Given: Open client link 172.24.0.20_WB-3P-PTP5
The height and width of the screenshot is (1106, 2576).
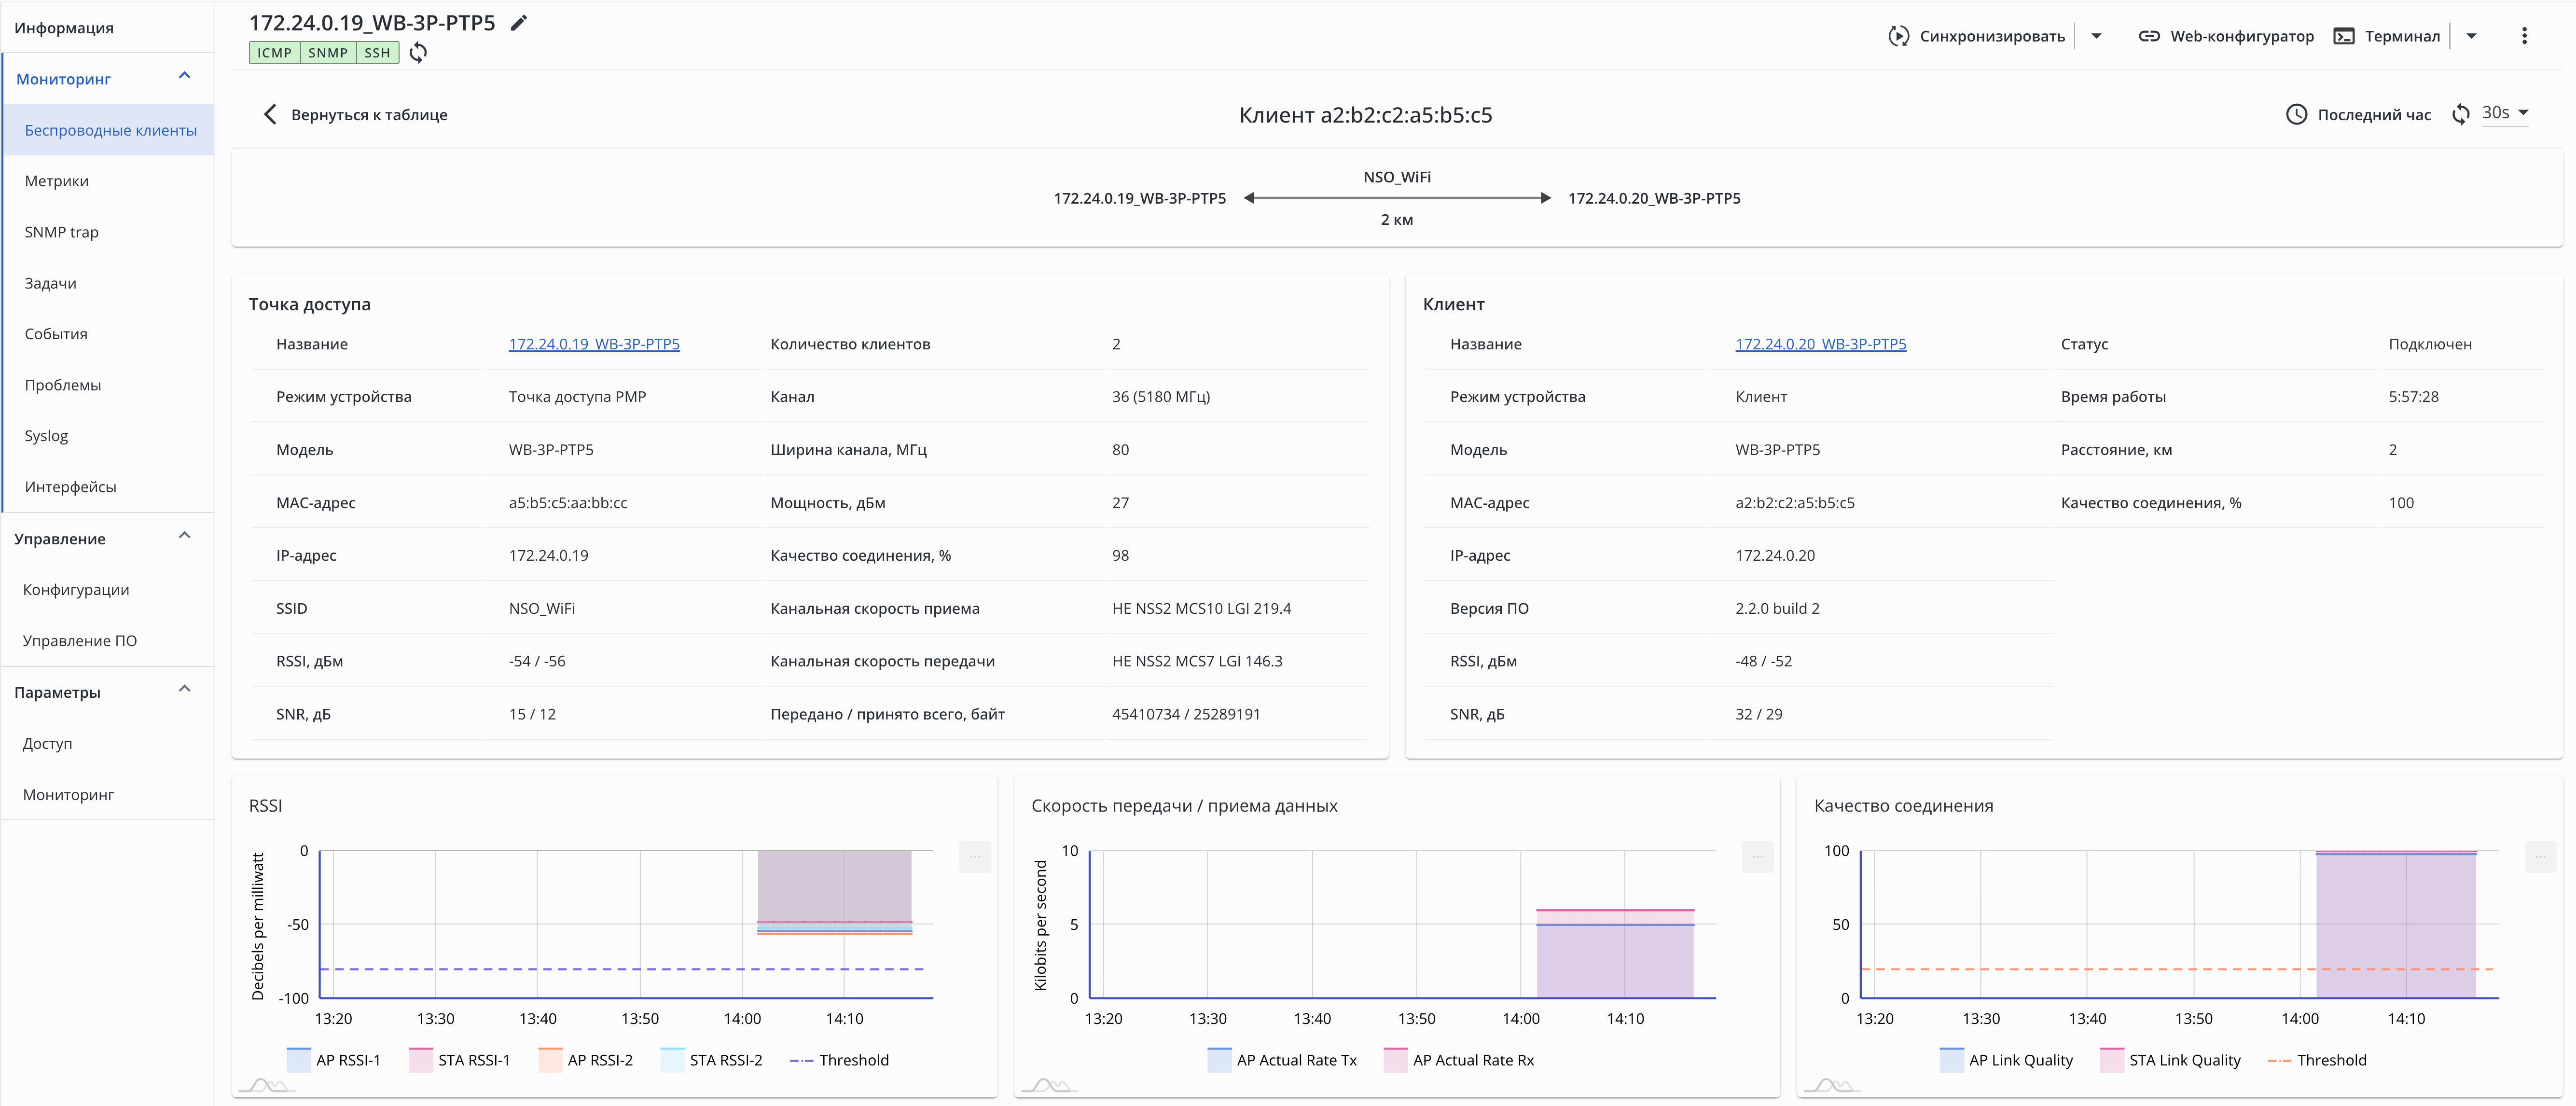Looking at the screenshot, I should [1820, 344].
